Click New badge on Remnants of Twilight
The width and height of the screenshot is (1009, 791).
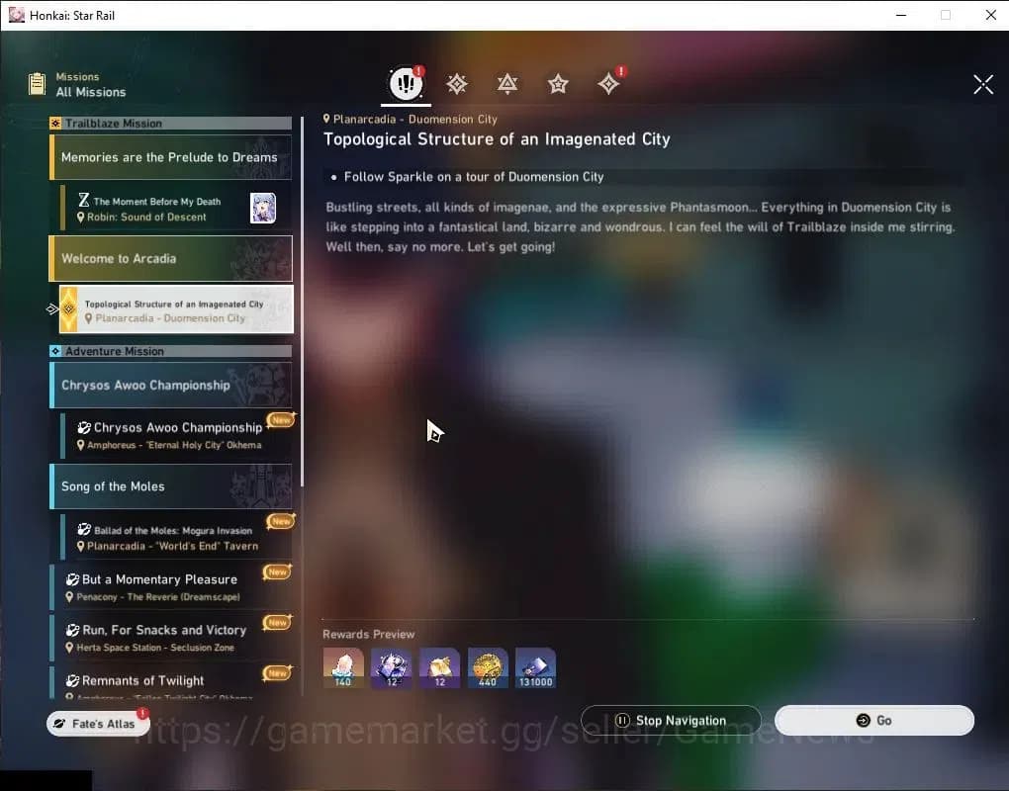tap(277, 672)
